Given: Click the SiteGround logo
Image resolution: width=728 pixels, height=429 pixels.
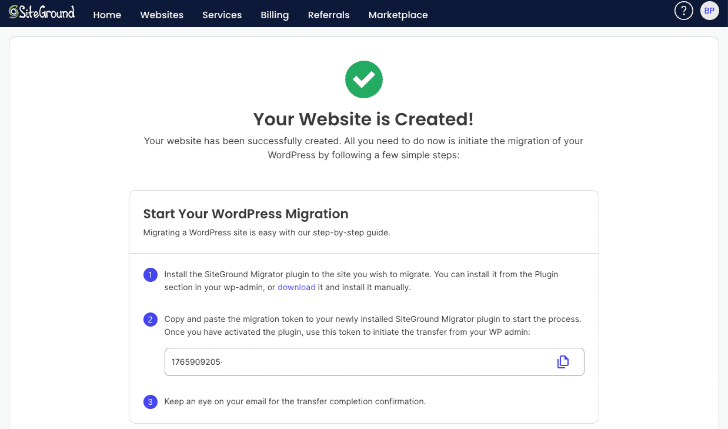Looking at the screenshot, I should coord(42,12).
